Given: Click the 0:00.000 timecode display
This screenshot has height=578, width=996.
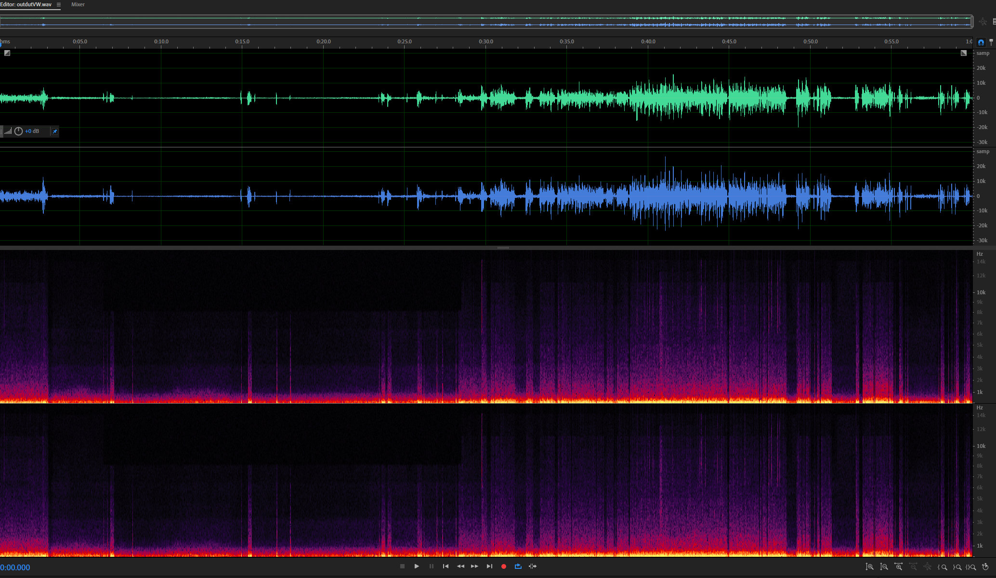Looking at the screenshot, I should click(x=15, y=567).
